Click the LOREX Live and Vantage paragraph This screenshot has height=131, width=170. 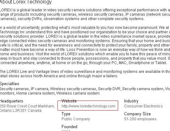click(x=85, y=74)
